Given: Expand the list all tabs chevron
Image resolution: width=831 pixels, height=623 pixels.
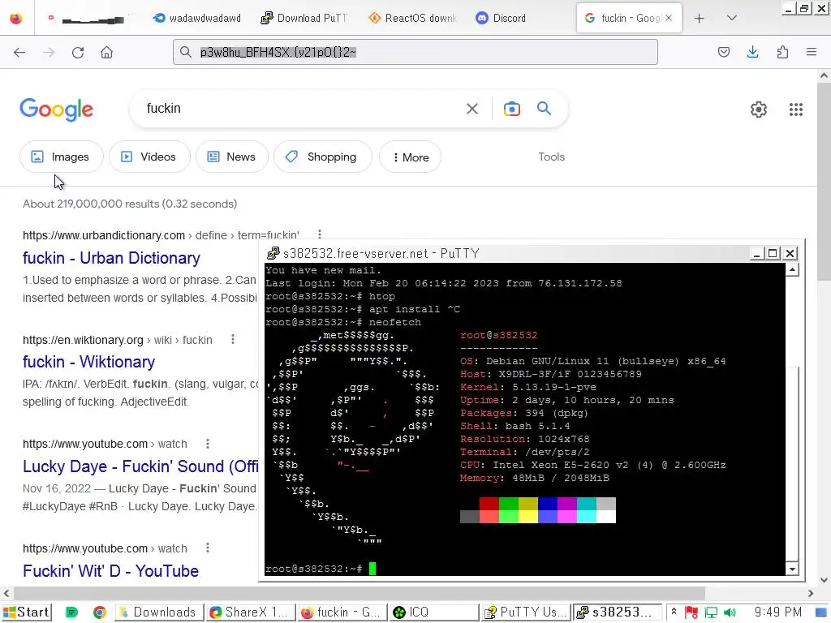Looking at the screenshot, I should pyautogui.click(x=732, y=18).
